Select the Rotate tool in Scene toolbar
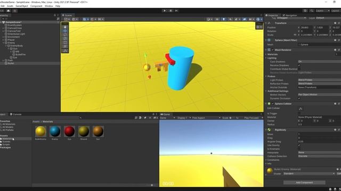 [x=65, y=35]
